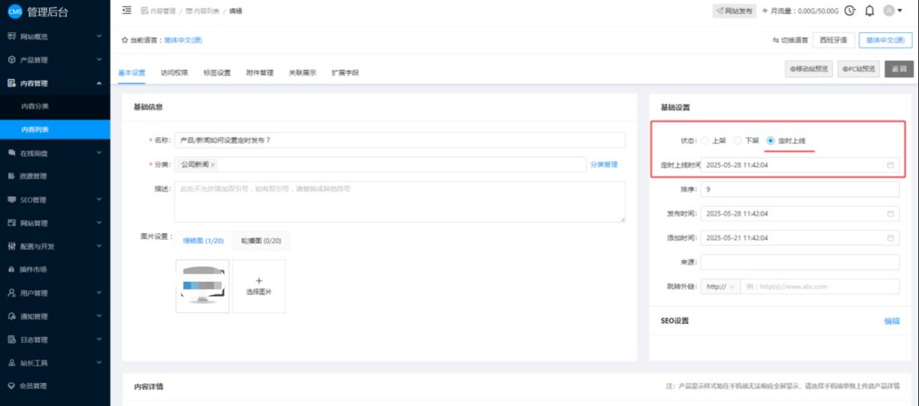Click the 移动站预览 button
The width and height of the screenshot is (919, 406).
(809, 69)
